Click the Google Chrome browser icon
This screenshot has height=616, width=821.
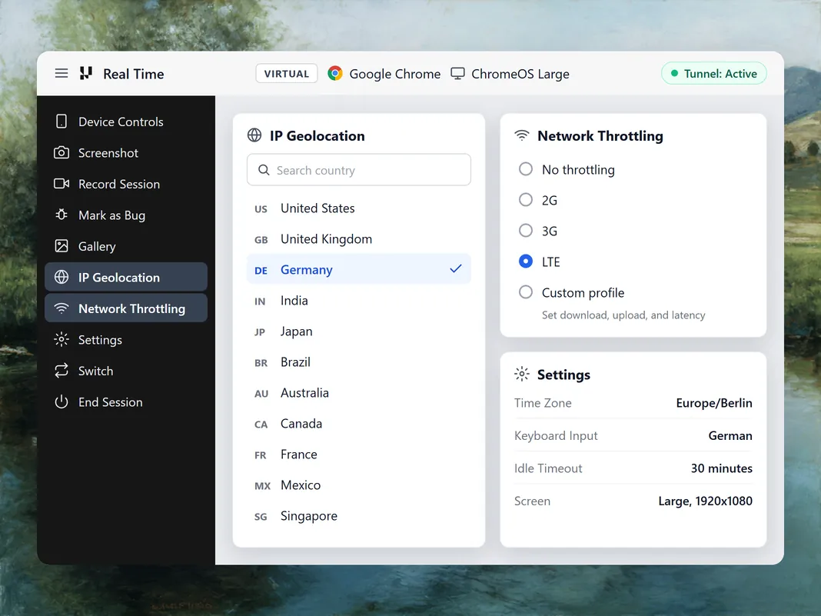coord(335,73)
